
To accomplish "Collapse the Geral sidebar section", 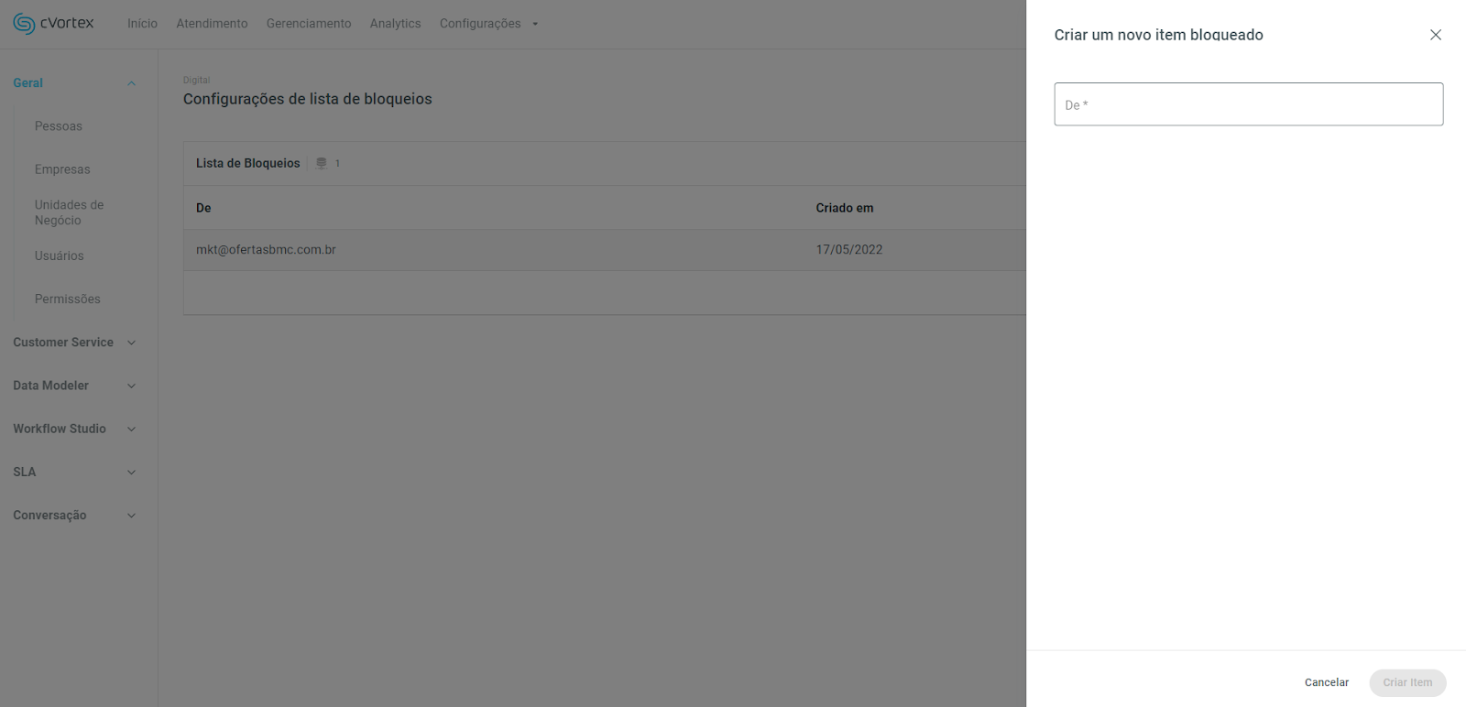I will pyautogui.click(x=131, y=83).
